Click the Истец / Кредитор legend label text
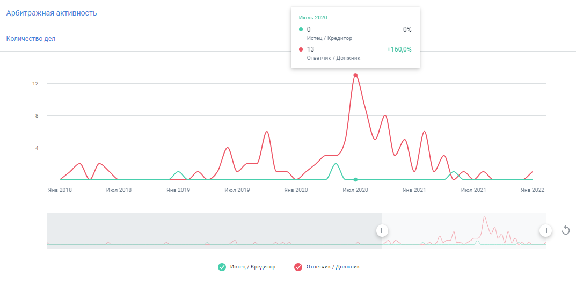 tap(252, 267)
